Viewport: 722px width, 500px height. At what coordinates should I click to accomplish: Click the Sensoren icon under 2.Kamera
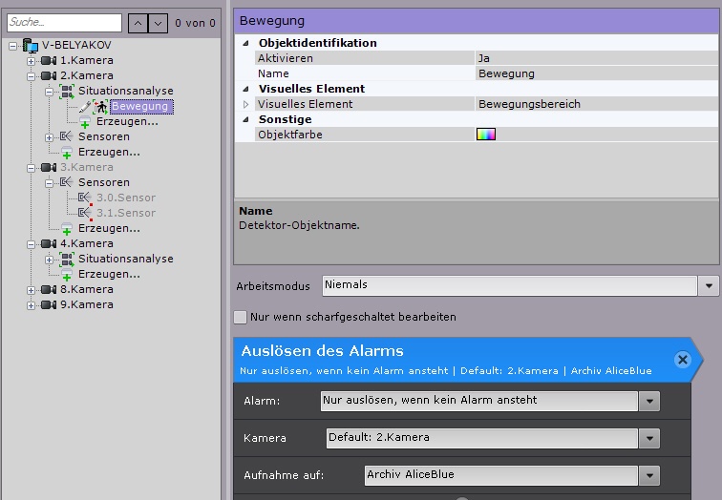67,136
